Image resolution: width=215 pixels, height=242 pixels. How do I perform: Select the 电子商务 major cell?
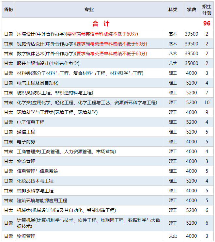tap(89, 142)
